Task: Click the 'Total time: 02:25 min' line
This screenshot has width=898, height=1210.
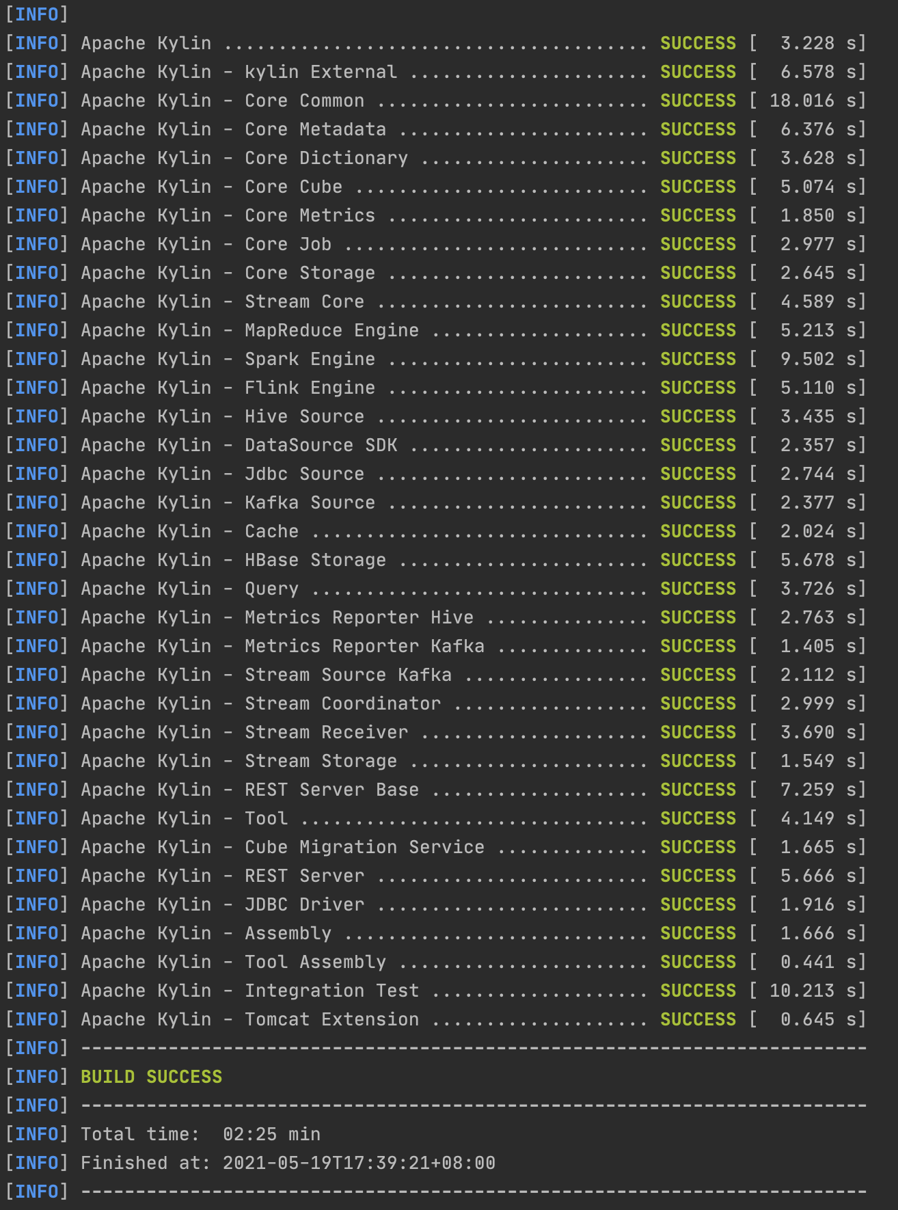Action: point(201,1134)
